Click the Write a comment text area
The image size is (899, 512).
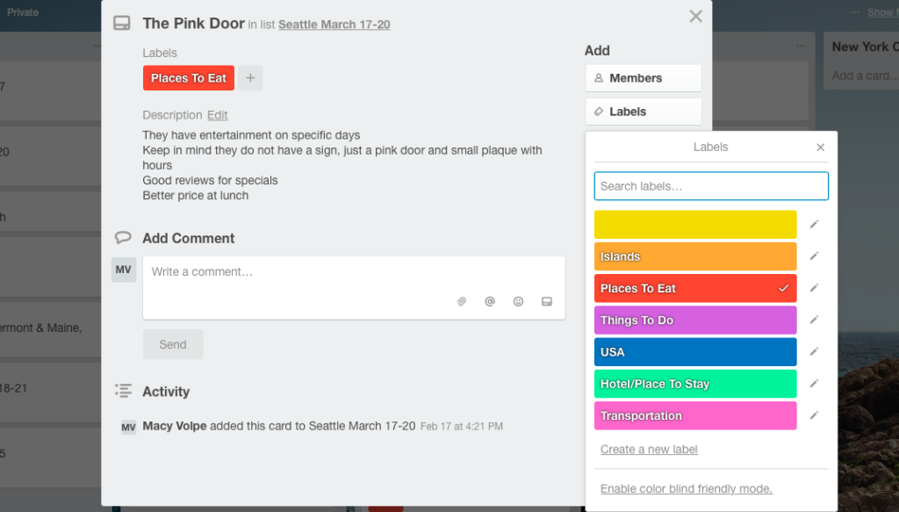pyautogui.click(x=354, y=288)
